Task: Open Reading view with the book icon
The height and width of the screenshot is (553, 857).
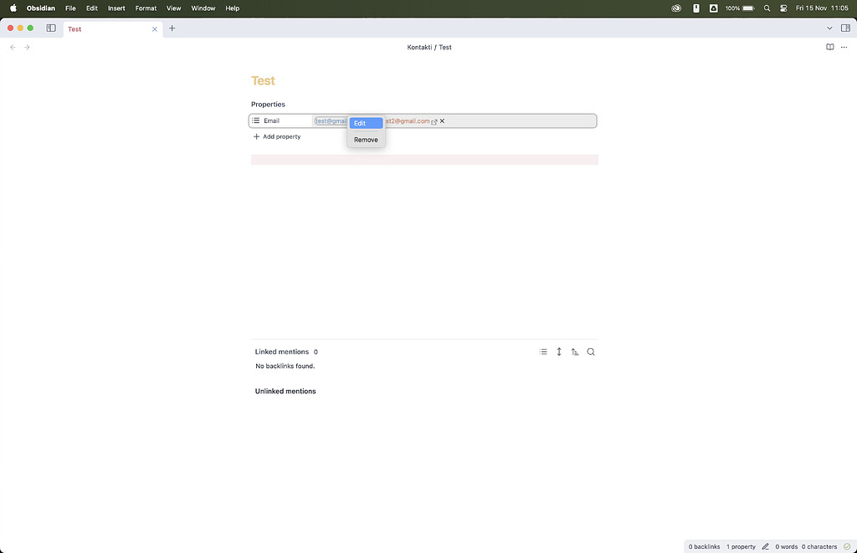Action: point(830,47)
